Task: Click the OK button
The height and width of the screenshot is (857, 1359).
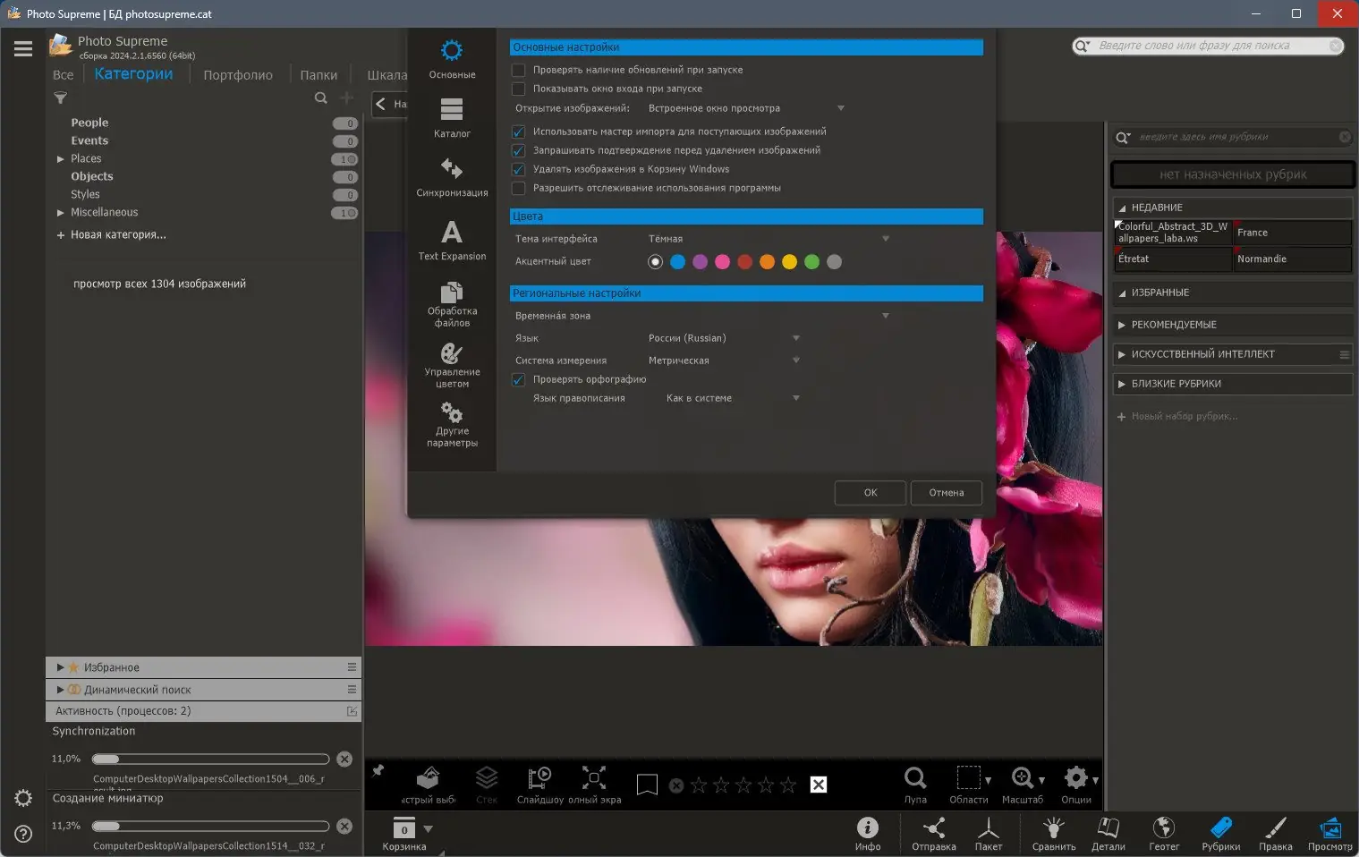Action: pyautogui.click(x=870, y=493)
